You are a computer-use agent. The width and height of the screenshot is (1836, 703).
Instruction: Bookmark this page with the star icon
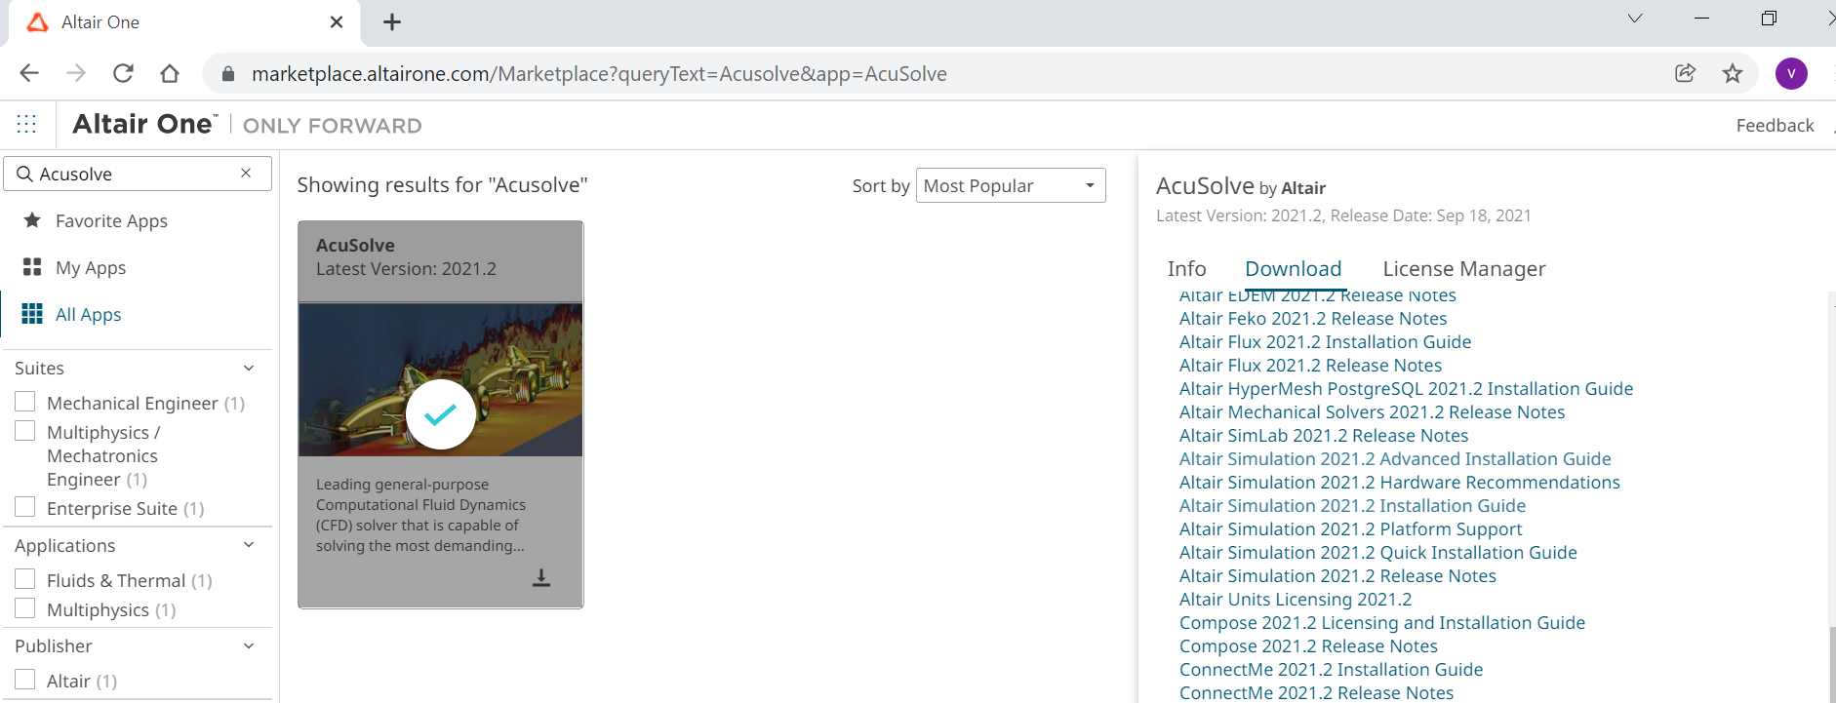[1732, 73]
